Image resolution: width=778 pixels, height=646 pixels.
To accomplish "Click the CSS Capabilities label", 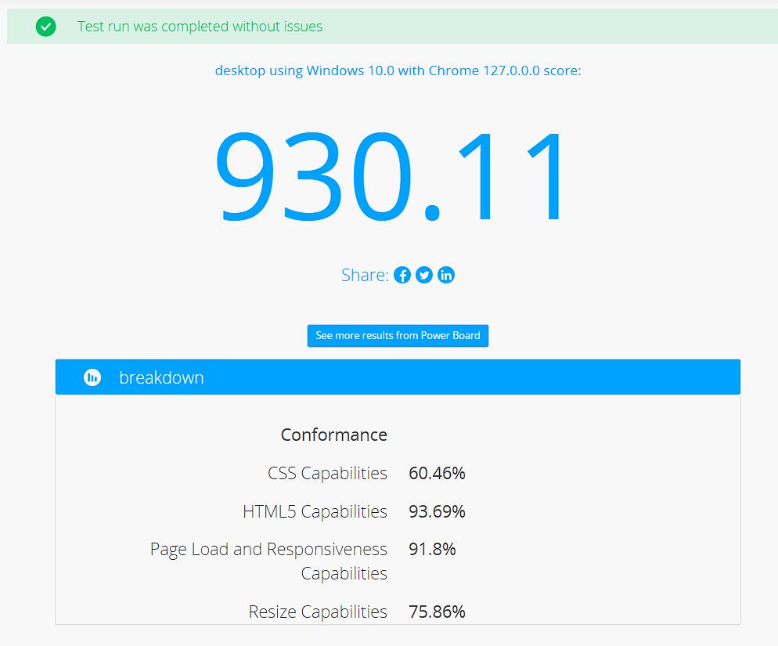I will click(x=327, y=473).
